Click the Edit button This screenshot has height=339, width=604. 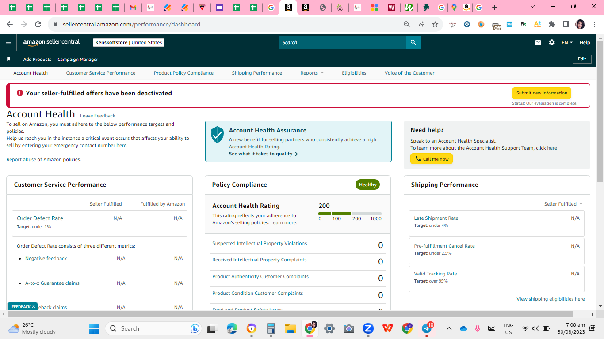point(582,59)
